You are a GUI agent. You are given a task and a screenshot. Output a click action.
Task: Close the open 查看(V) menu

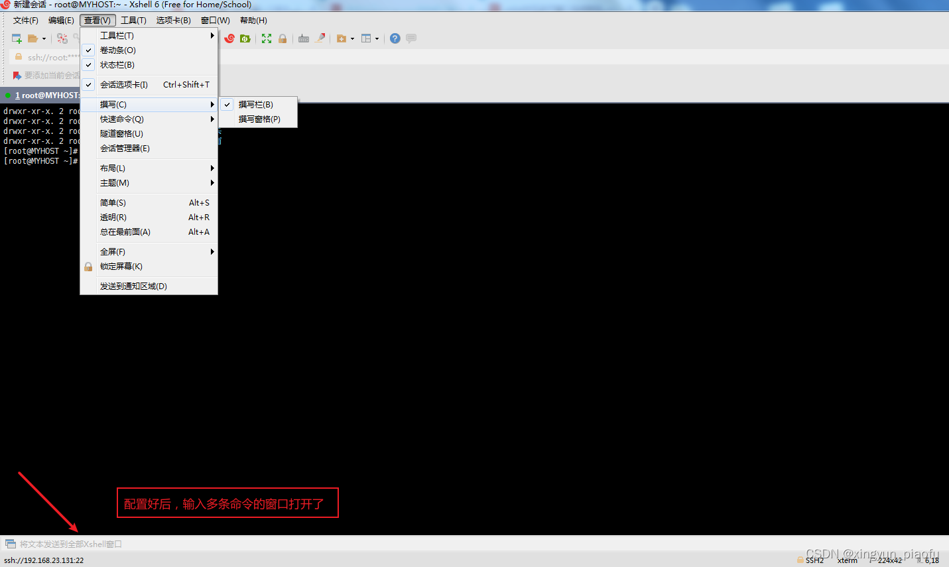(x=97, y=21)
